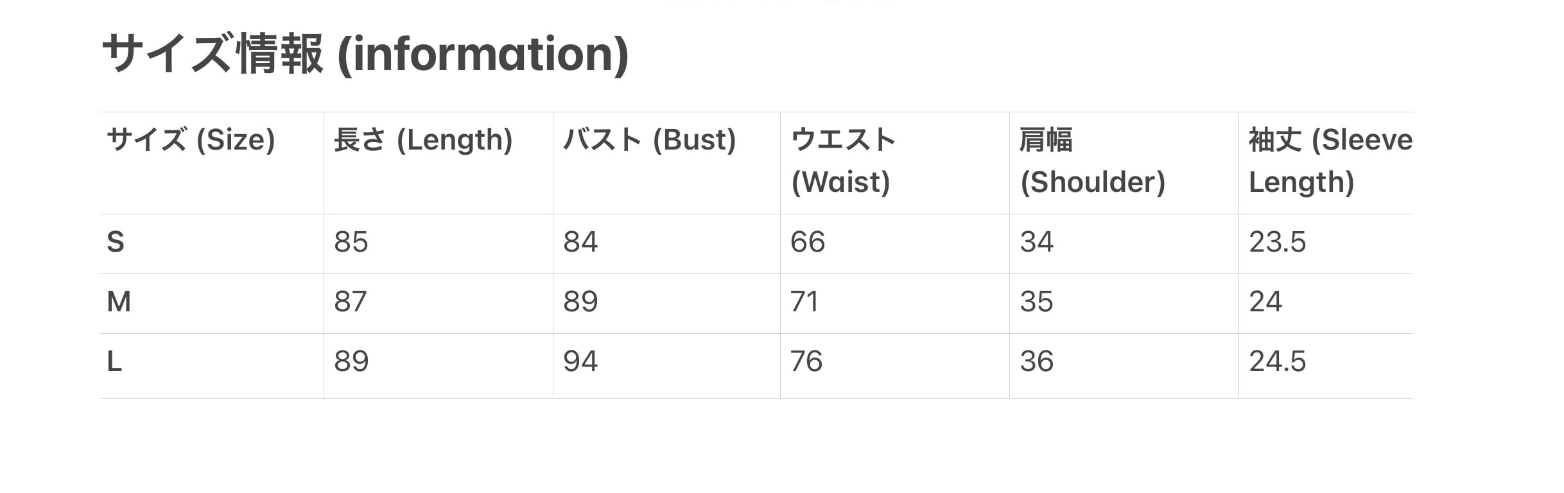Viewport: 1564px width, 493px height.
Task: Click the 袖丈 (Sleeve Length) column header
Action: (x=1329, y=160)
